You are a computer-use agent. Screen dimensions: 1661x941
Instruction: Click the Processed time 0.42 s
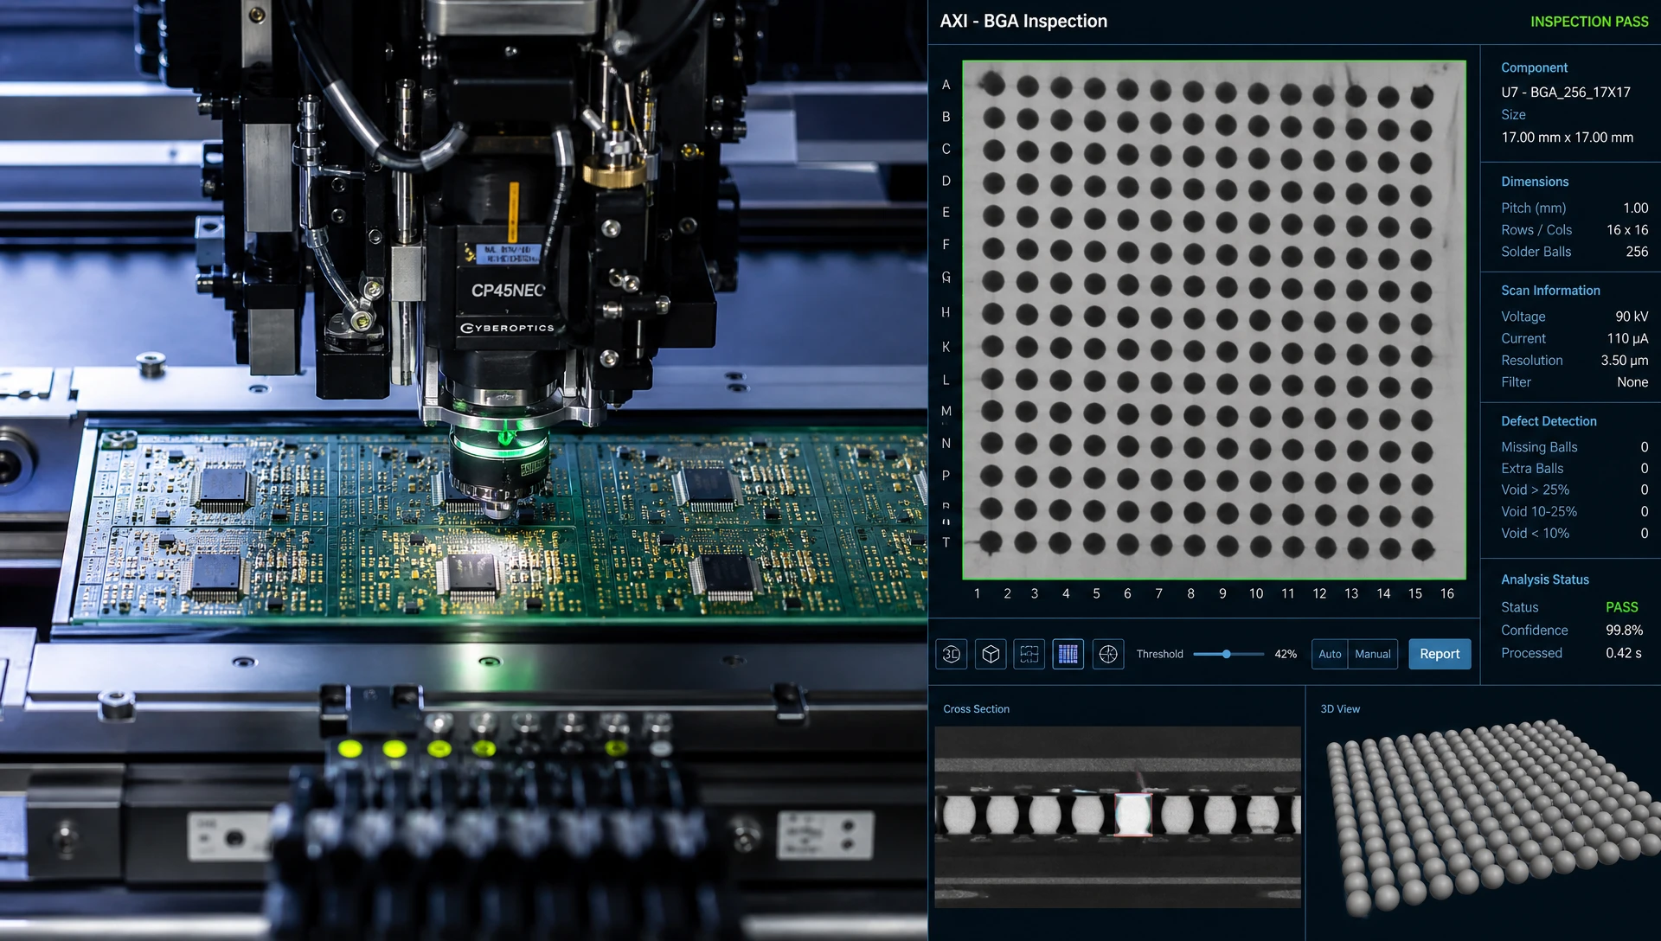click(1623, 653)
